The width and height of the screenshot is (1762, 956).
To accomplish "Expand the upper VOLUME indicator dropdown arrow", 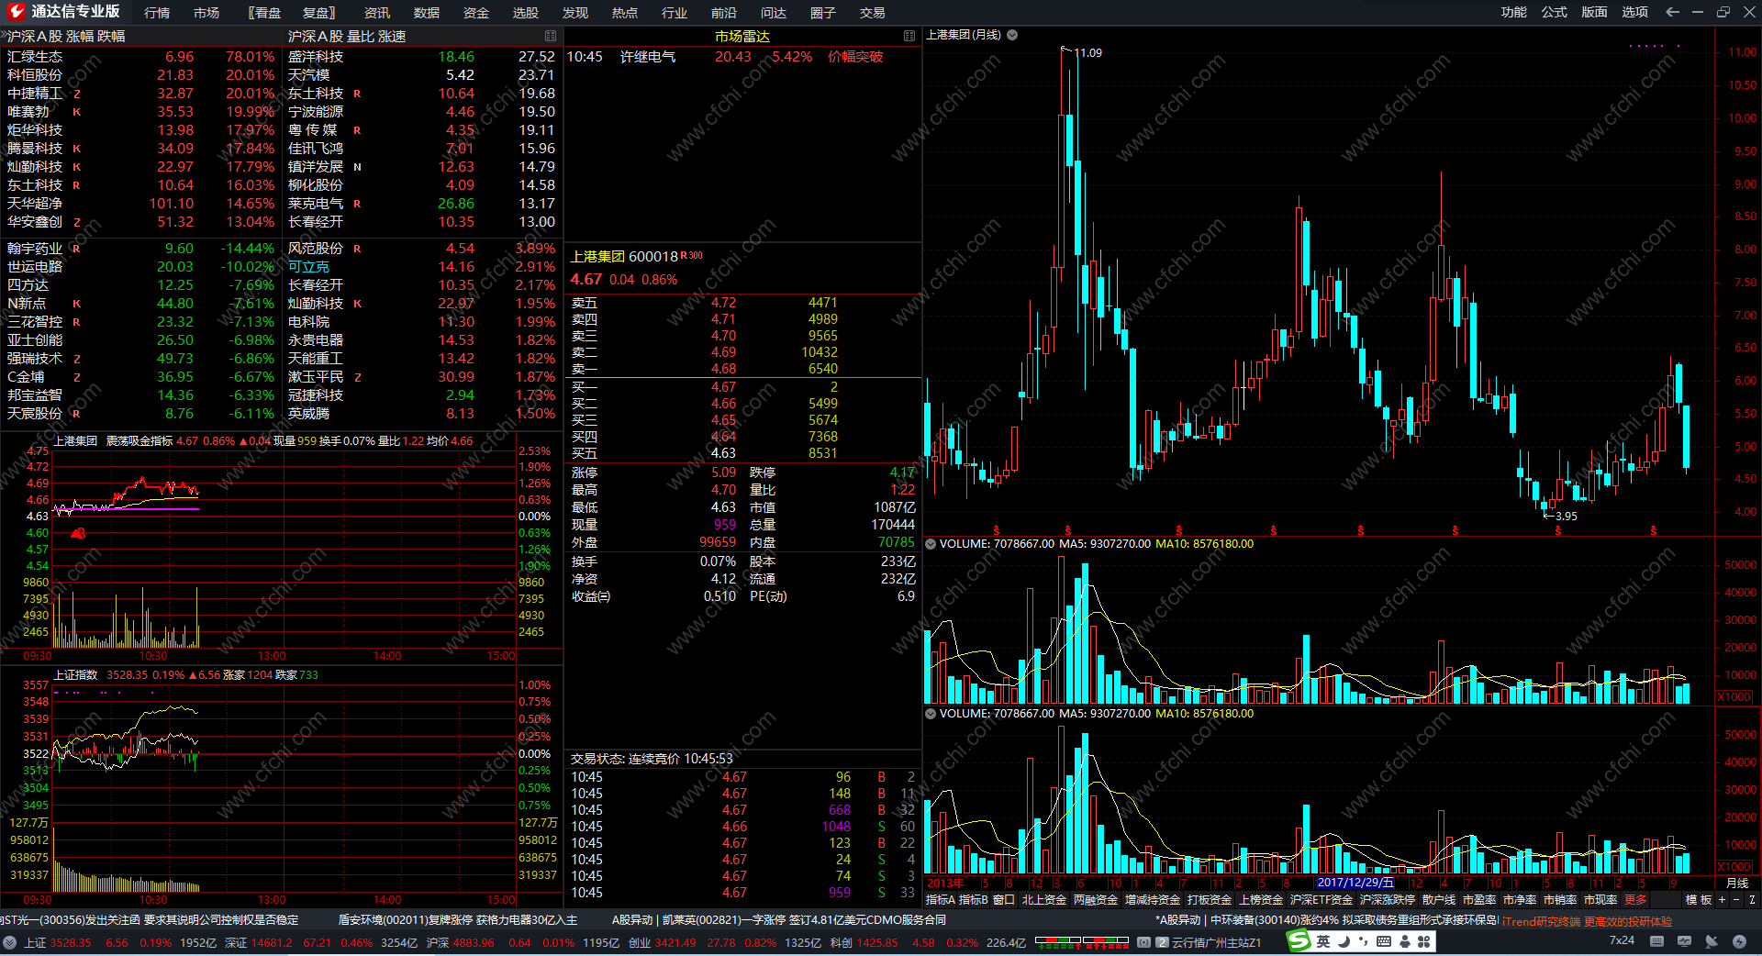I will coord(931,544).
